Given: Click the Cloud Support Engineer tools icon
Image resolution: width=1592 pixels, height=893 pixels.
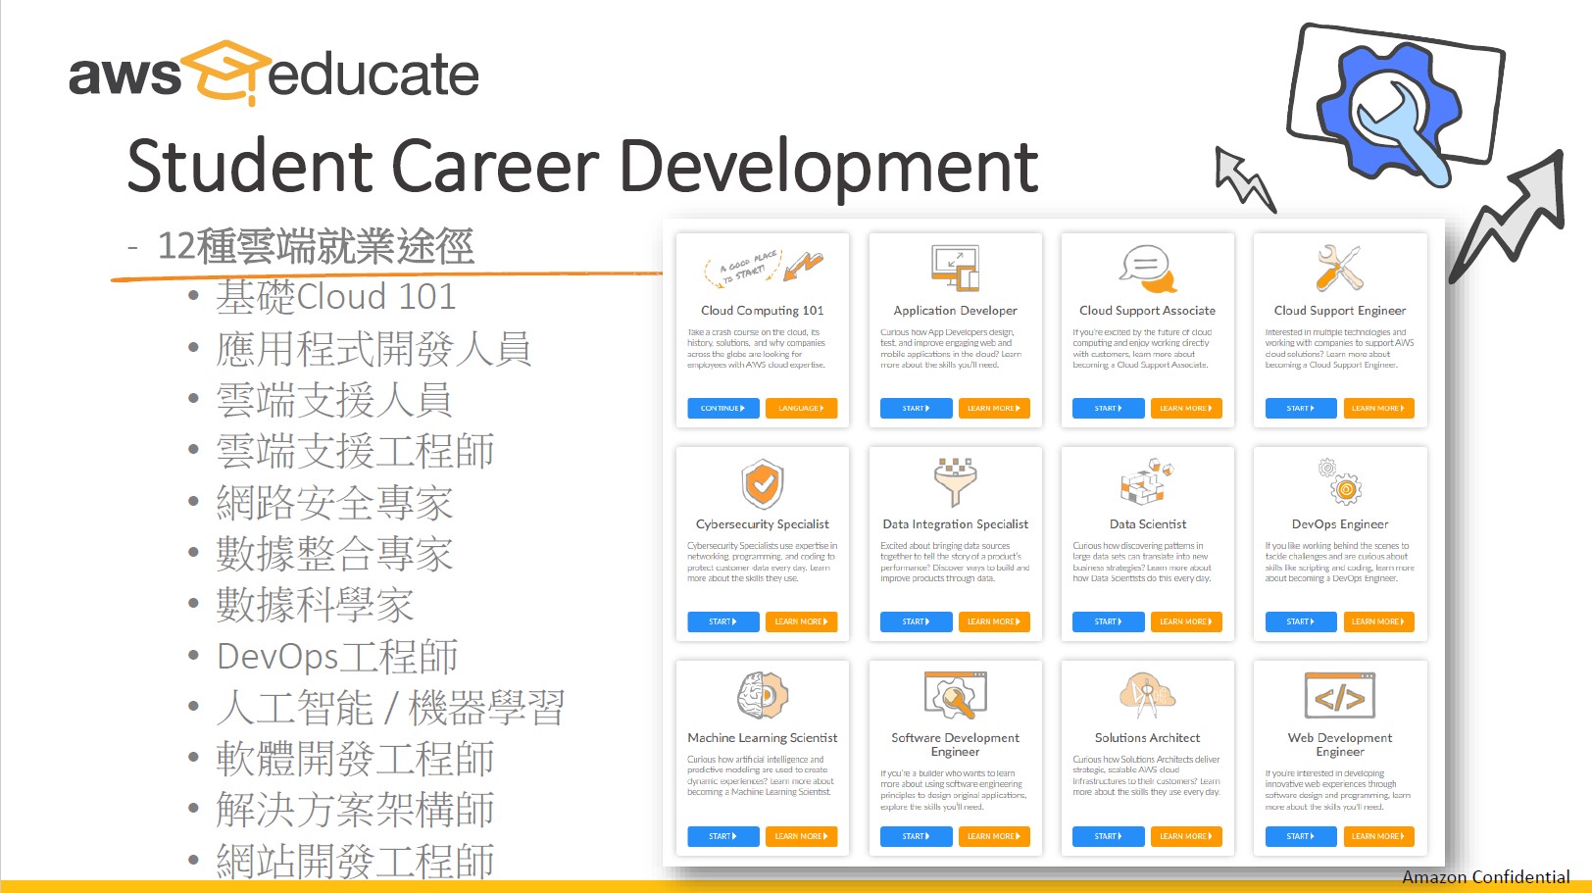Looking at the screenshot, I should [1339, 268].
